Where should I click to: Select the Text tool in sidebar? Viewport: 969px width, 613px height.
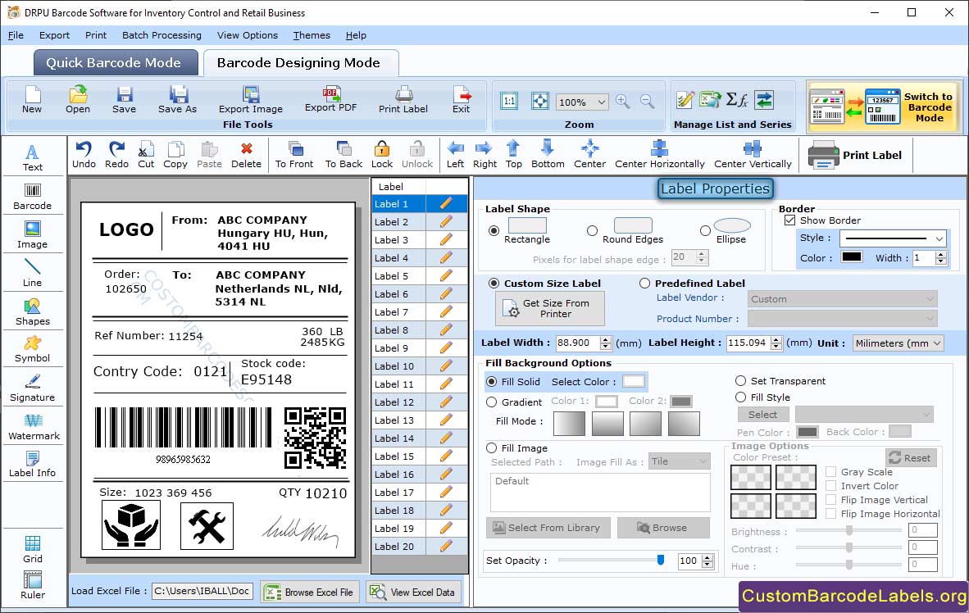point(32,157)
